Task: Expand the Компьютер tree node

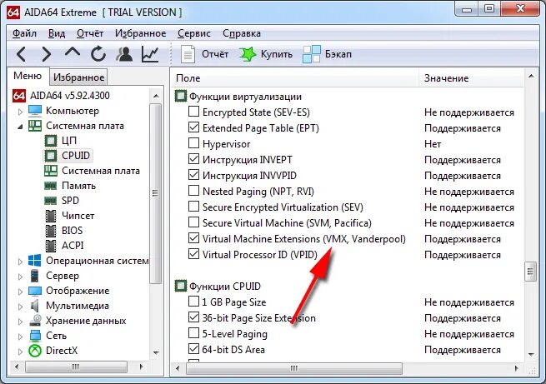Action: pos(20,112)
